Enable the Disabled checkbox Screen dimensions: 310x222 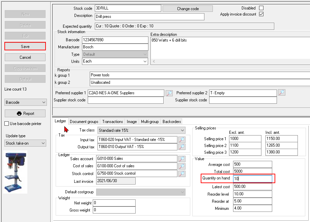[x=261, y=8]
